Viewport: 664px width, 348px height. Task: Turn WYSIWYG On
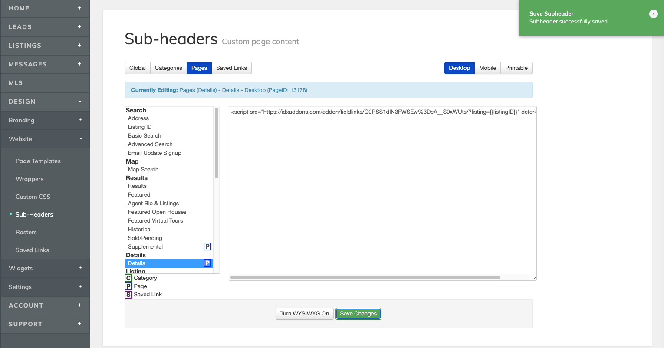tap(304, 314)
